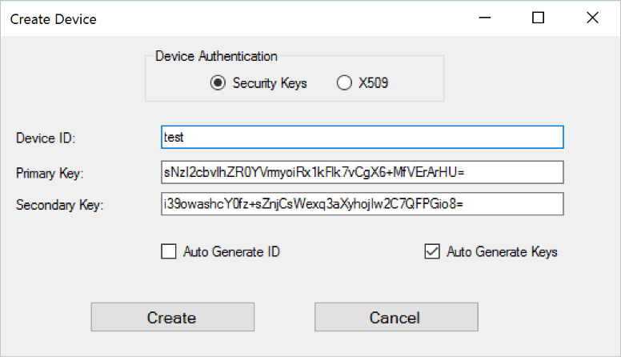Close the Create Device dialog

pos(592,18)
